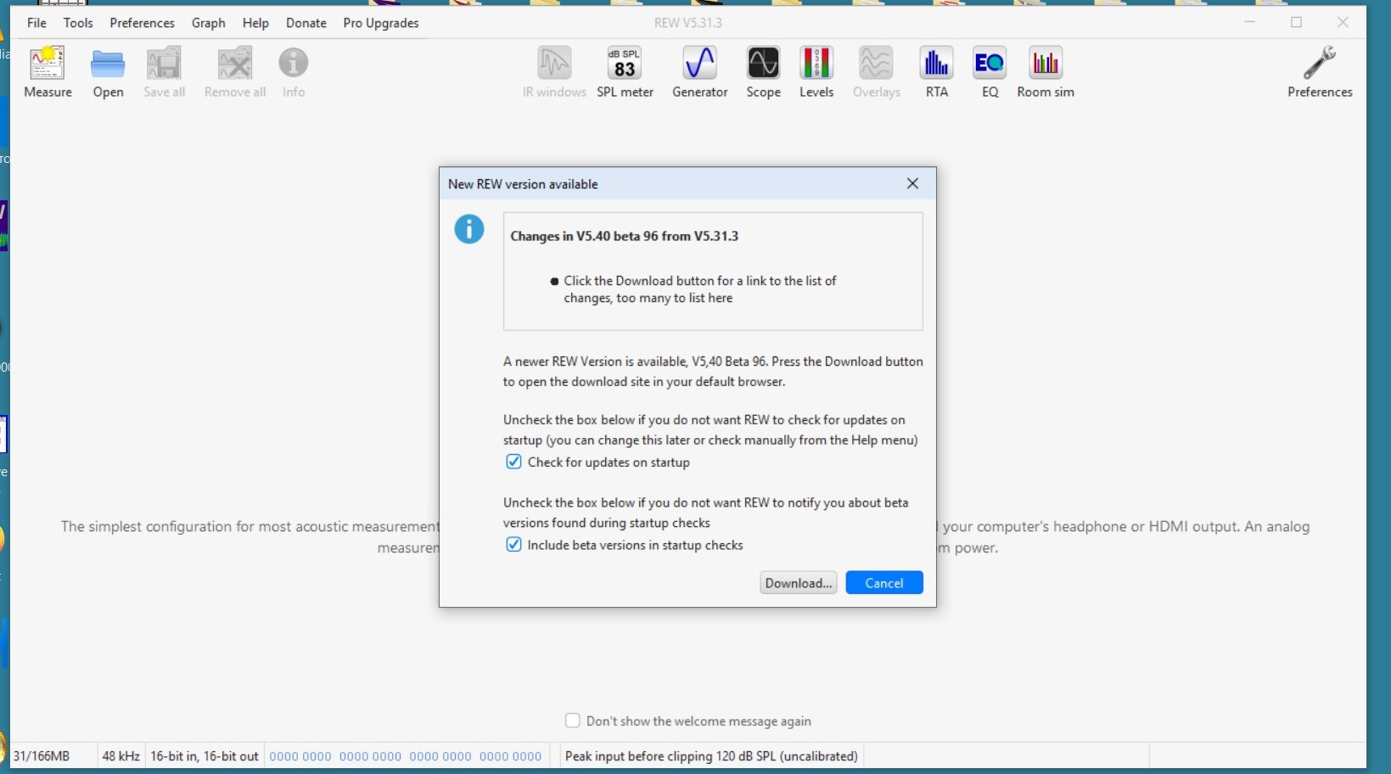Click the Info toolbar icon

pyautogui.click(x=294, y=72)
